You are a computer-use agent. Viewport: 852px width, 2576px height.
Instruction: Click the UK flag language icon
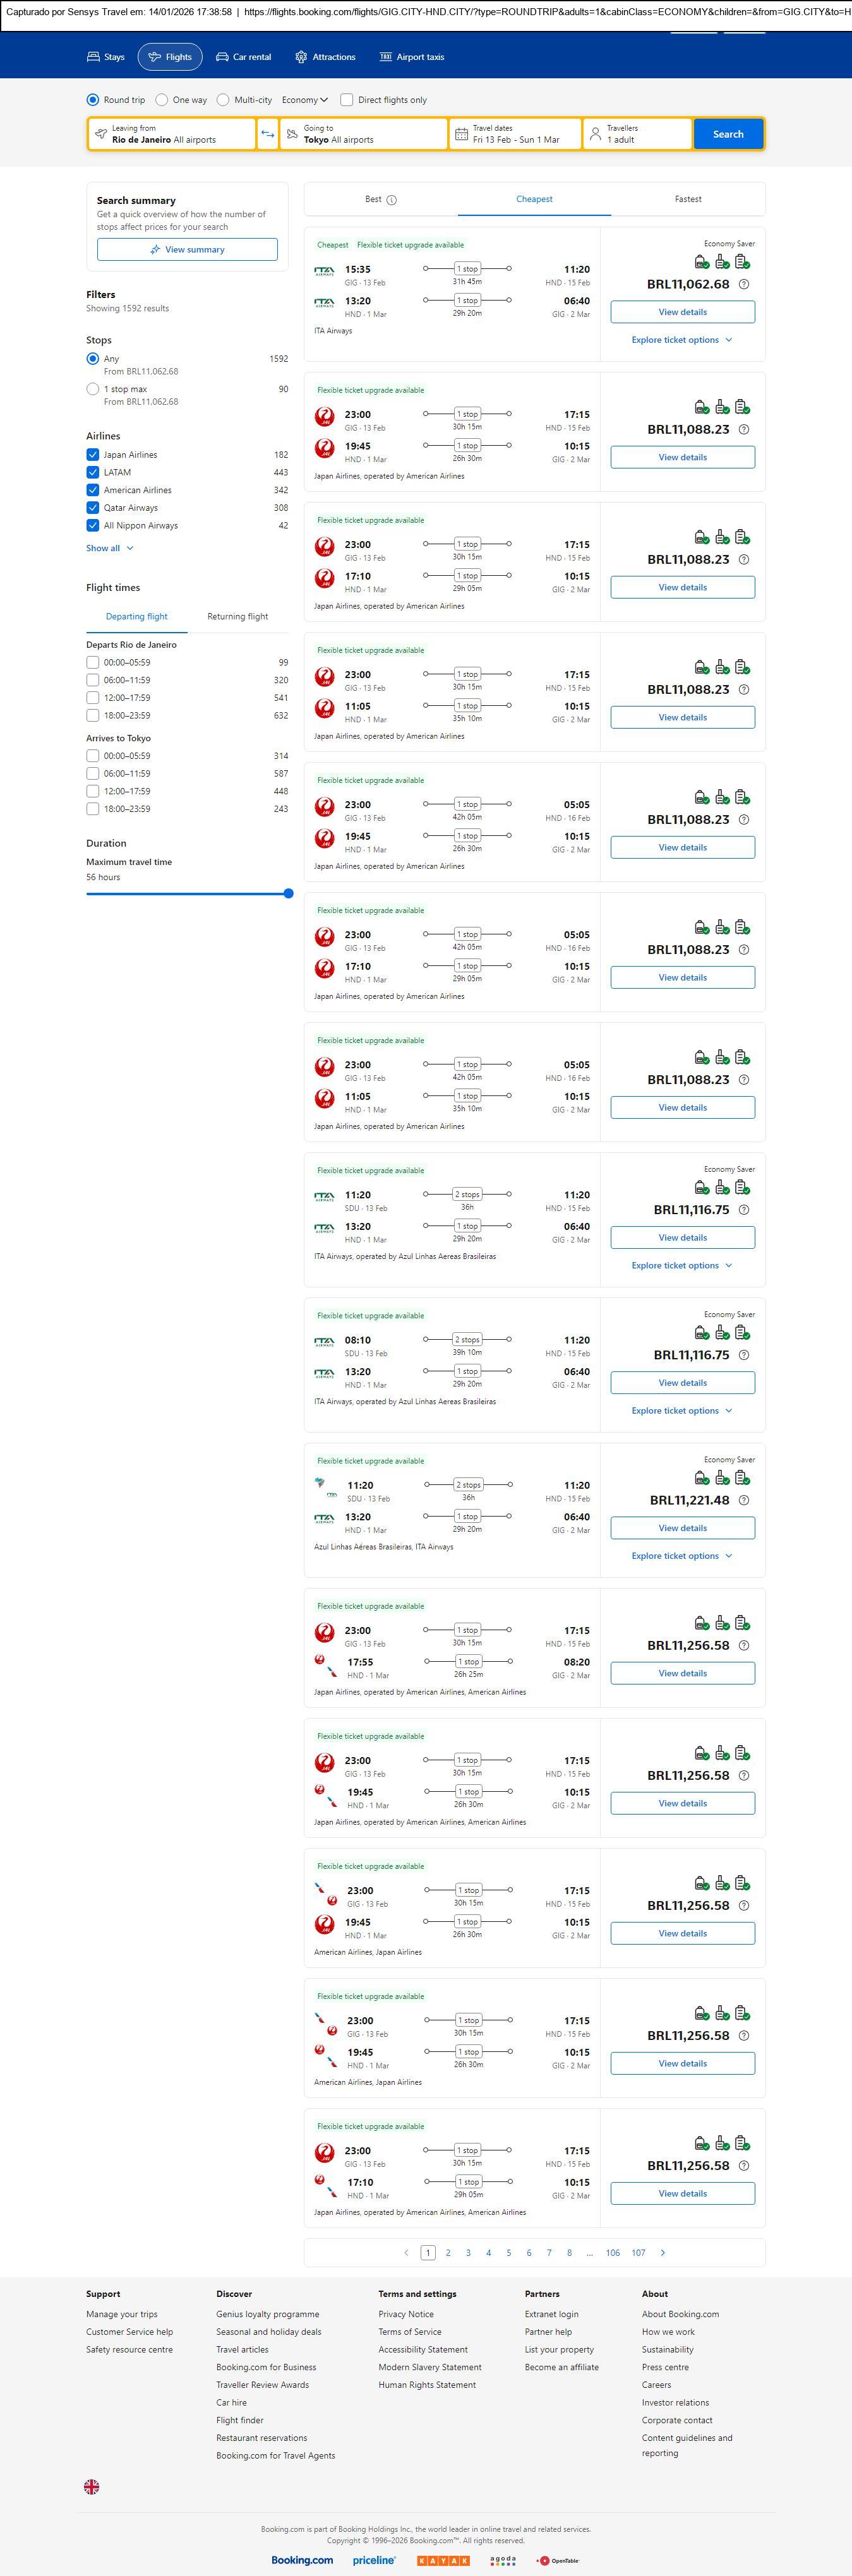pos(91,2486)
